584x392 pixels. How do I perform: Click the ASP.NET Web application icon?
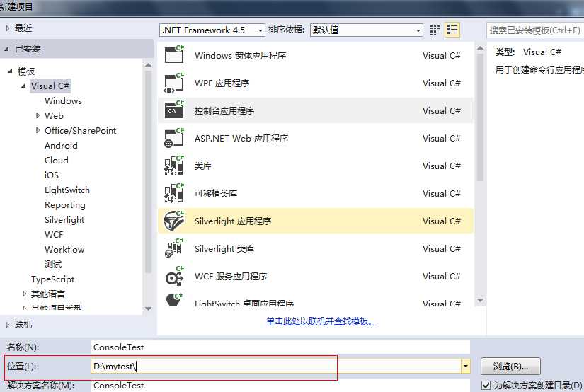point(174,138)
